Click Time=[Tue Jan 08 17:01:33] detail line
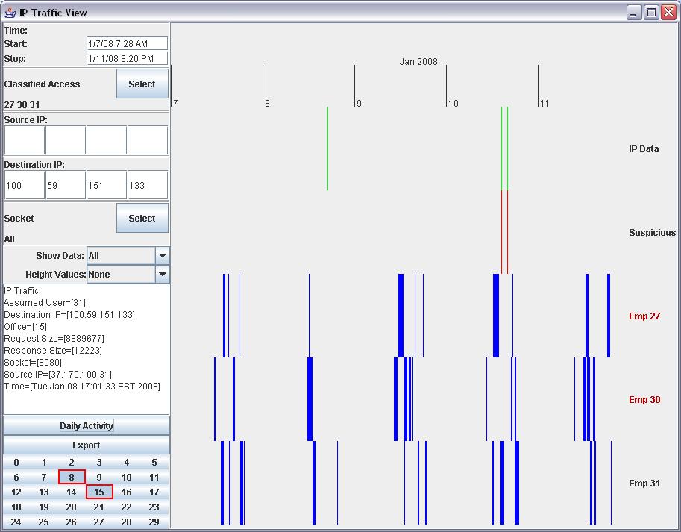The height and width of the screenshot is (532, 681). [x=82, y=386]
